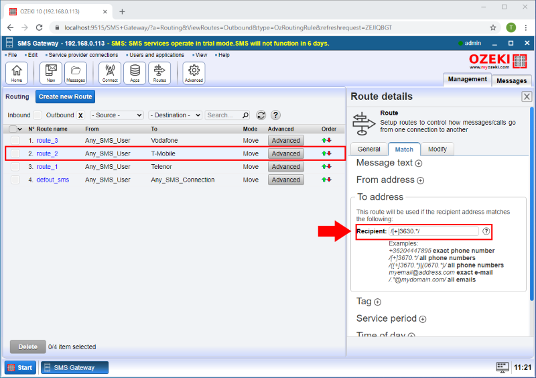Reload the browser page
536x378 pixels.
click(x=40, y=27)
